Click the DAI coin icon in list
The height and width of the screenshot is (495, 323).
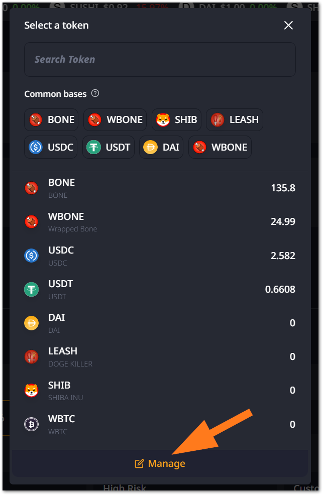click(32, 323)
